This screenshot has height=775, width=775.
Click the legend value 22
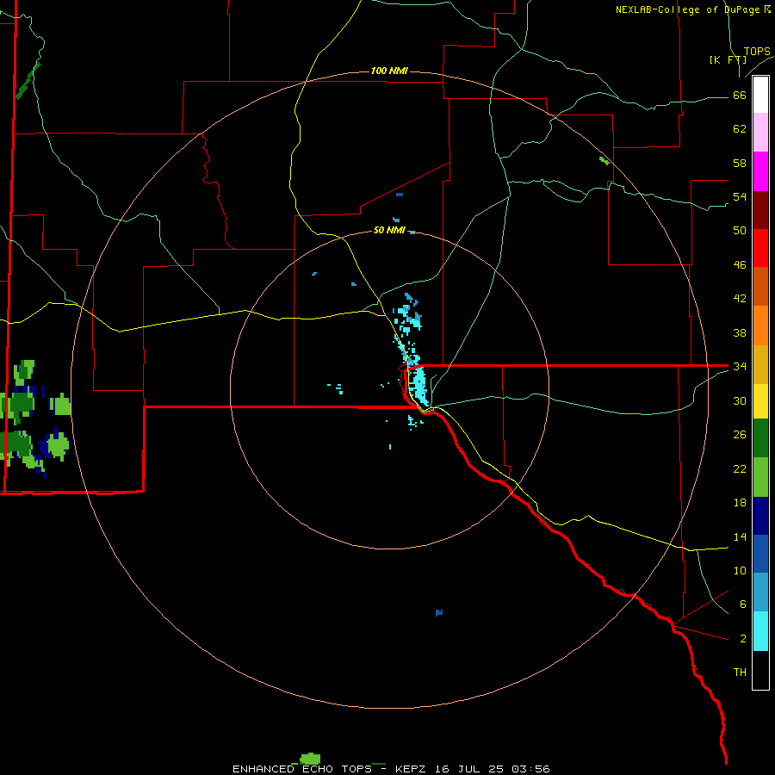point(740,468)
